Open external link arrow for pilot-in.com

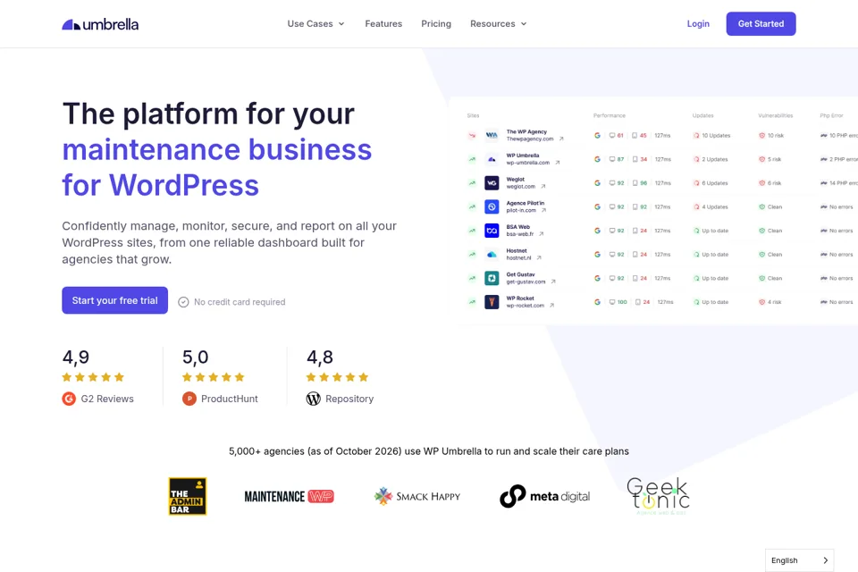pyautogui.click(x=543, y=210)
